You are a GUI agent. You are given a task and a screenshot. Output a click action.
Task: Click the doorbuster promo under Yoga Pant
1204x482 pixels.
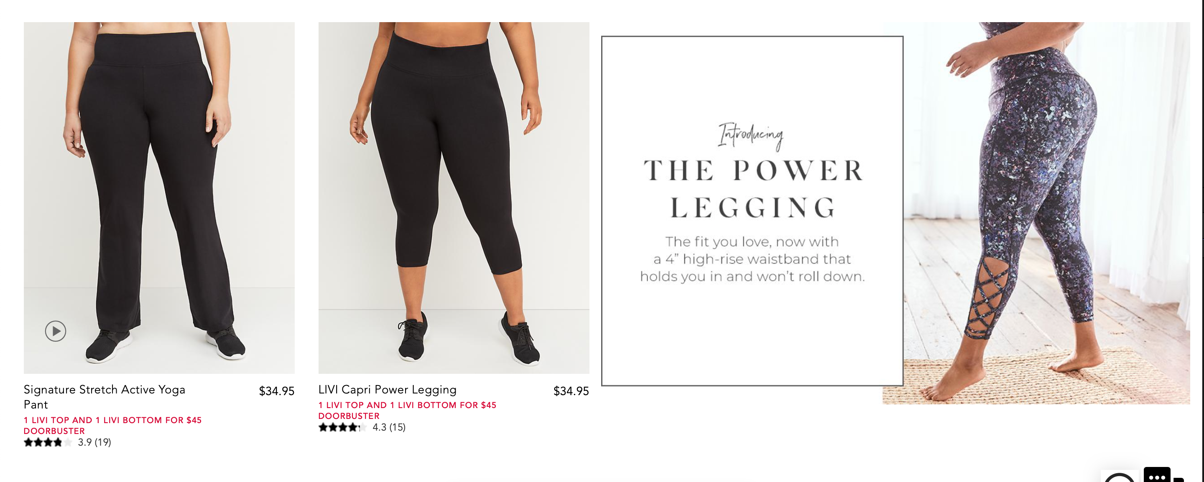tap(112, 425)
